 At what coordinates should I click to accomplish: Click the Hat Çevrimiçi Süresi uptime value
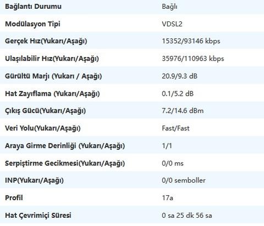[187, 216]
